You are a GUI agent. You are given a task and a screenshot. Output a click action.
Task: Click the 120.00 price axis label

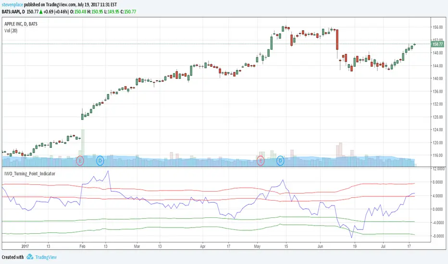click(438, 143)
